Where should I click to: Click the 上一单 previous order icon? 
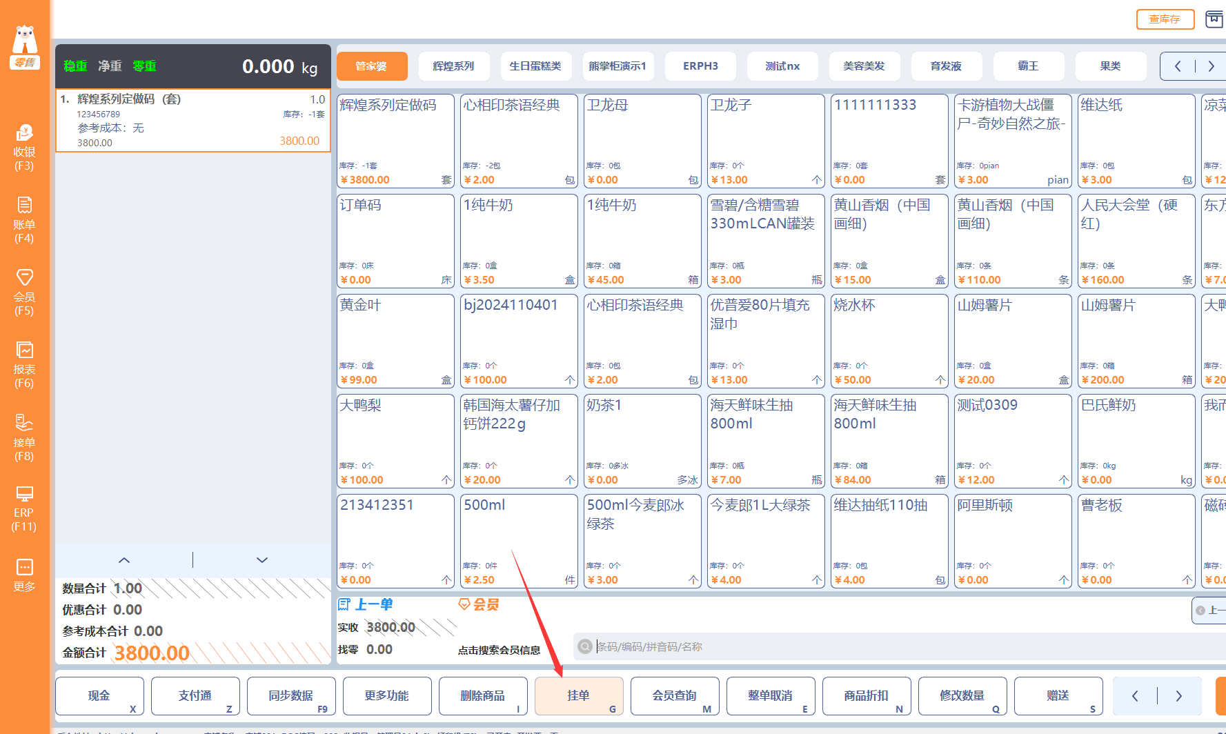344,604
